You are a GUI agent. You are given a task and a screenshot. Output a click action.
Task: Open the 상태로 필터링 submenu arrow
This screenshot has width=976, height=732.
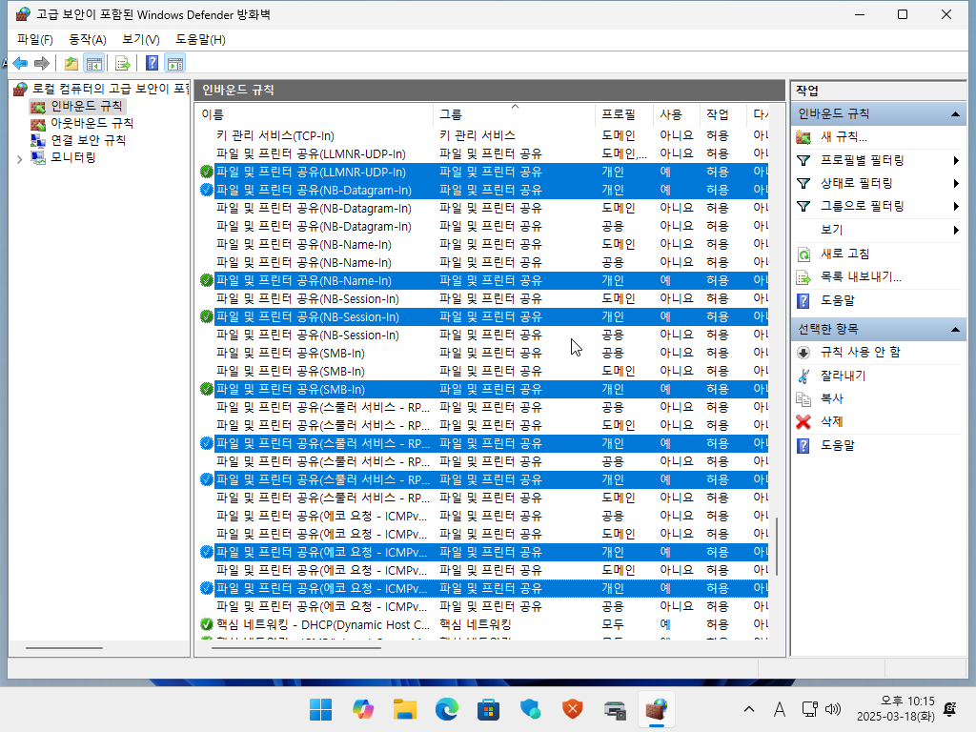coord(955,184)
